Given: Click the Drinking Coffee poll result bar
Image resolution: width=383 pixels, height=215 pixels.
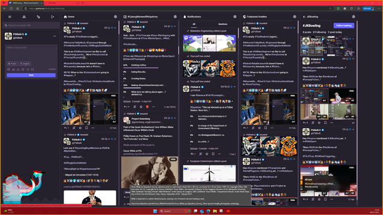Looking at the screenshot, I should coord(141,67).
